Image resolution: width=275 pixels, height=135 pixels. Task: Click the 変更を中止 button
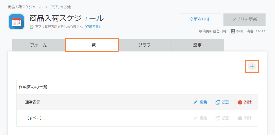pos(200,19)
